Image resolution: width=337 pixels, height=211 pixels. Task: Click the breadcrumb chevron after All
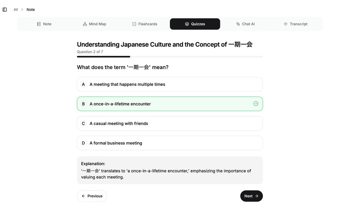pyautogui.click(x=22, y=10)
